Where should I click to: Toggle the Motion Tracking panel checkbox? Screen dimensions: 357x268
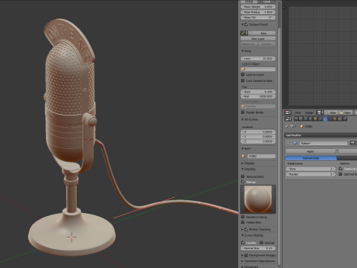pyautogui.click(x=246, y=229)
